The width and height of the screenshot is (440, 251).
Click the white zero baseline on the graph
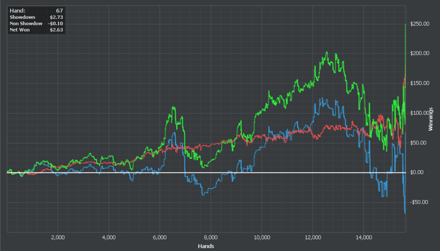pyautogui.click(x=206, y=173)
